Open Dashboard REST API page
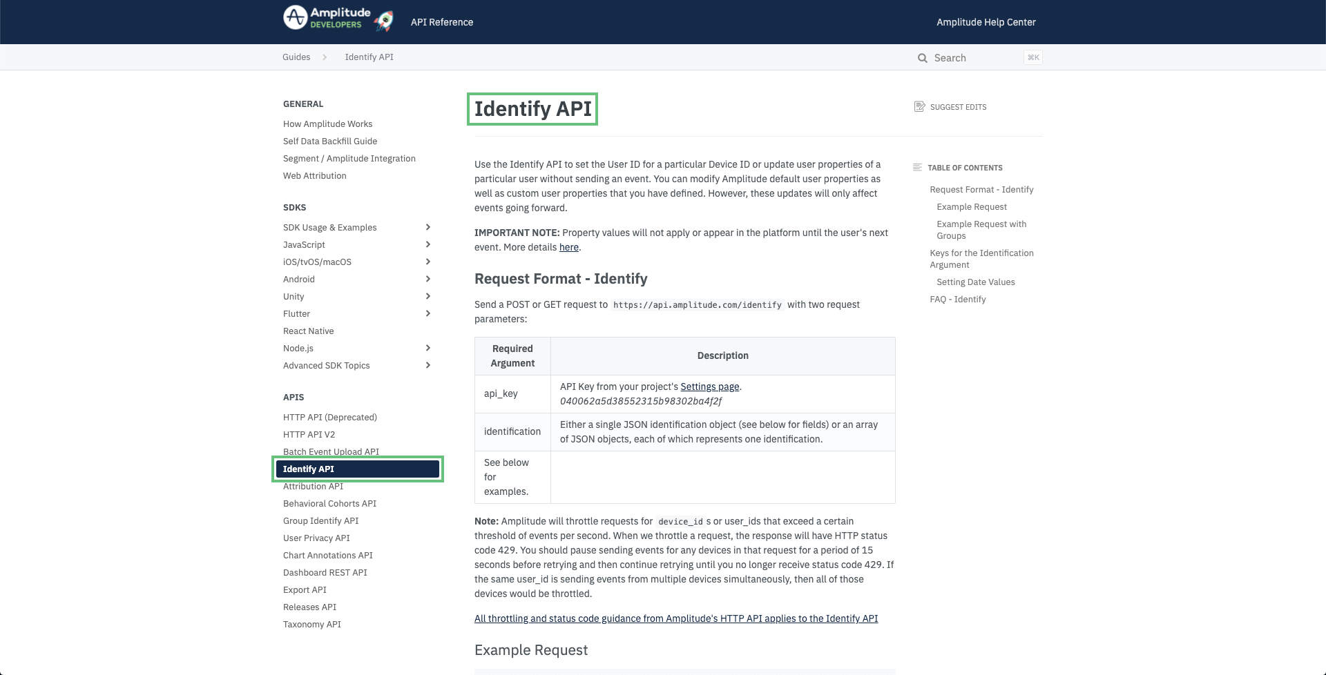This screenshot has width=1326, height=675. click(325, 572)
